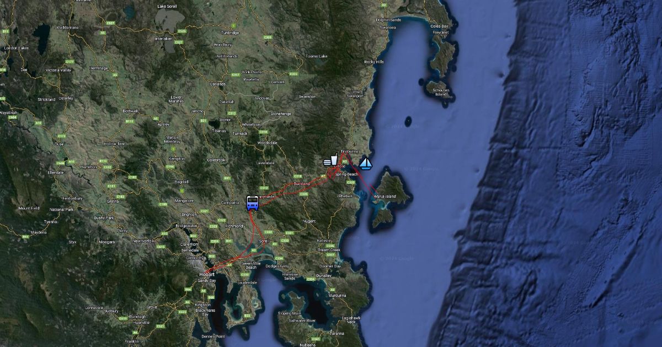Click the Dodges Ferry label
This screenshot has height=347, width=662.
click(x=276, y=267)
